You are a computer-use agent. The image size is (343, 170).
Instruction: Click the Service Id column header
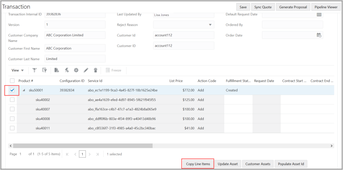95,81
